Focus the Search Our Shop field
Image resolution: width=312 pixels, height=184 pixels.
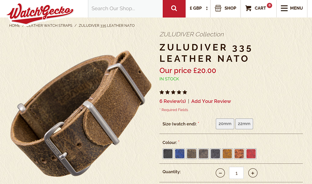[x=126, y=9]
